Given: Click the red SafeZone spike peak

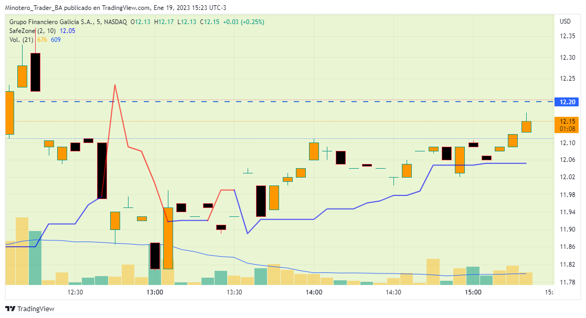Looking at the screenshot, I should (115, 85).
